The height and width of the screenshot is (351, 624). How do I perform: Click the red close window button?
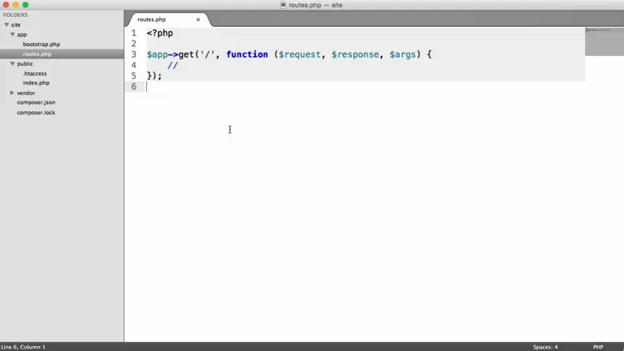[6, 5]
